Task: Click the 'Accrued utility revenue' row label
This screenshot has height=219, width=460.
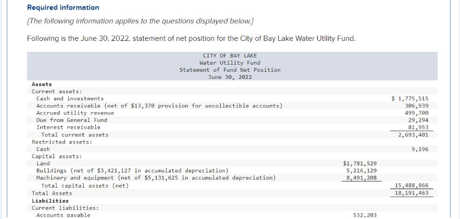Action: [75, 113]
